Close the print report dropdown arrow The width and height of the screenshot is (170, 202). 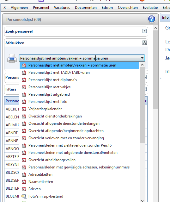[142, 58]
